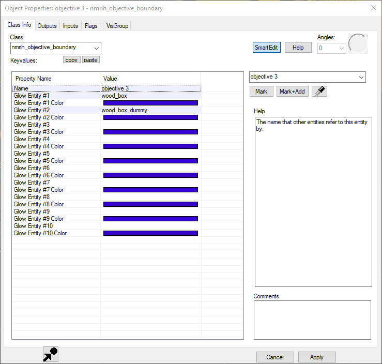Click the Mark+Add button
This screenshot has height=364, width=382.
pyautogui.click(x=293, y=92)
